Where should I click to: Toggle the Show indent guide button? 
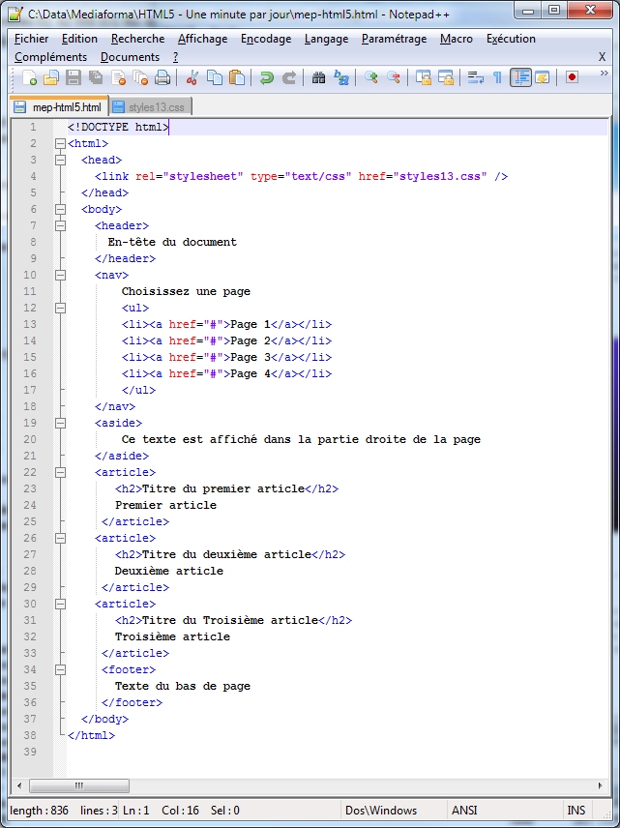tap(520, 78)
